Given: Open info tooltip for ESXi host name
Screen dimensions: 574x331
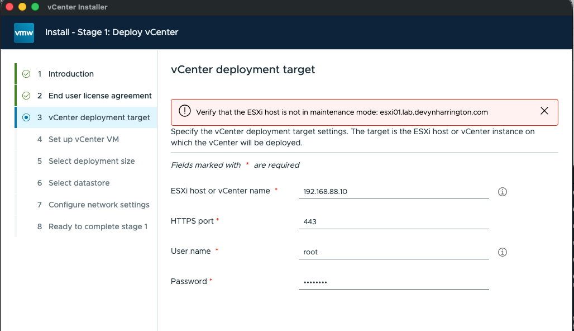Looking at the screenshot, I should click(503, 192).
